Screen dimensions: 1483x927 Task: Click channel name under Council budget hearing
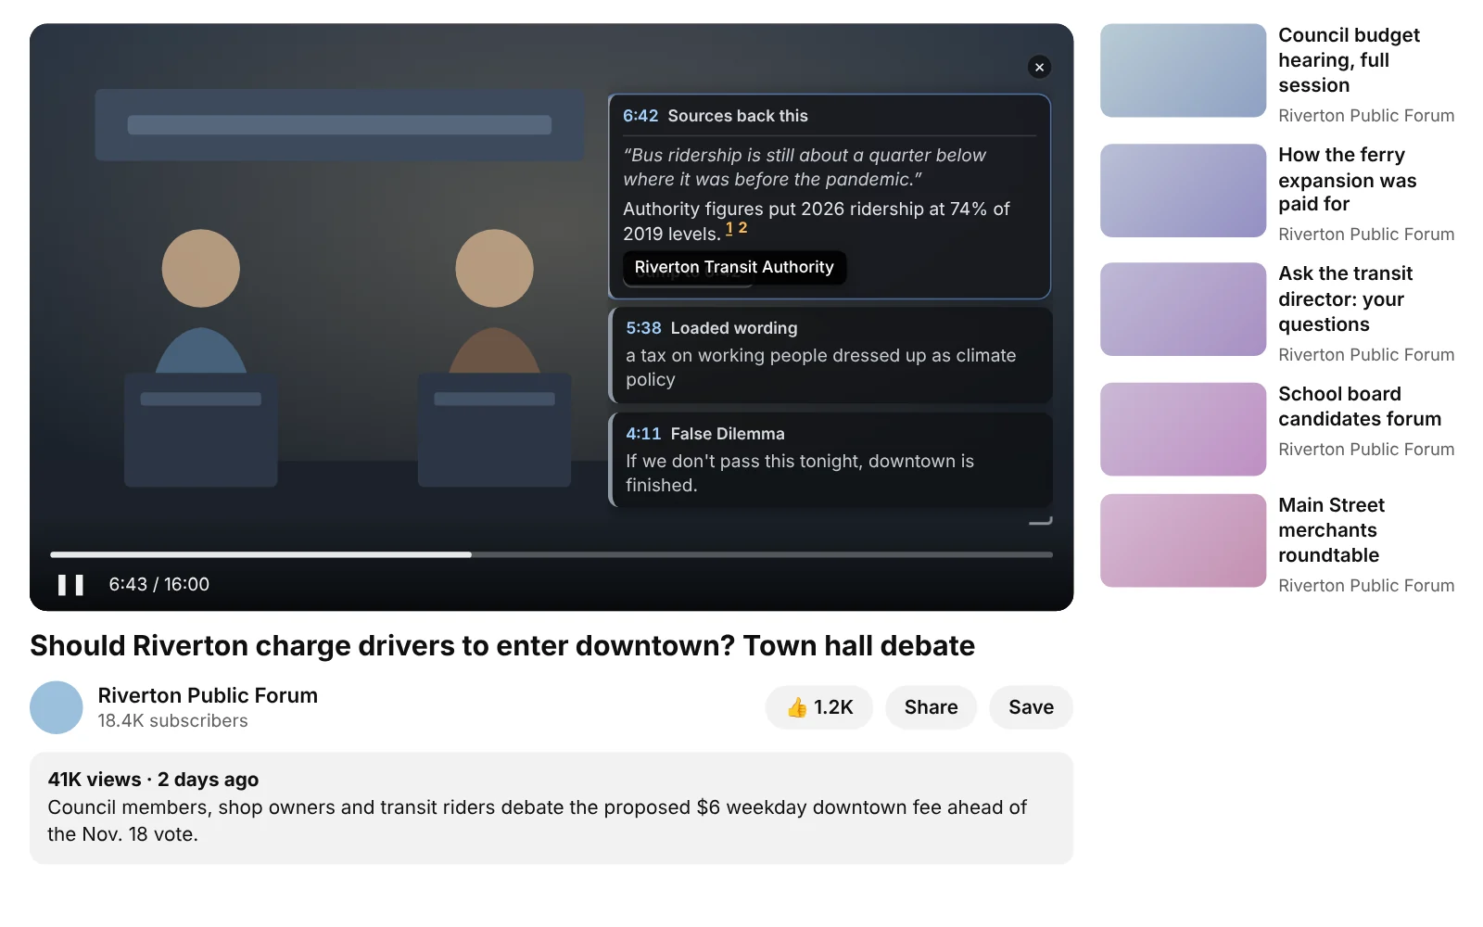pyautogui.click(x=1366, y=116)
